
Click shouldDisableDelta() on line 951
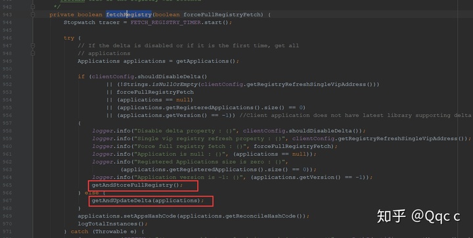[172, 76]
